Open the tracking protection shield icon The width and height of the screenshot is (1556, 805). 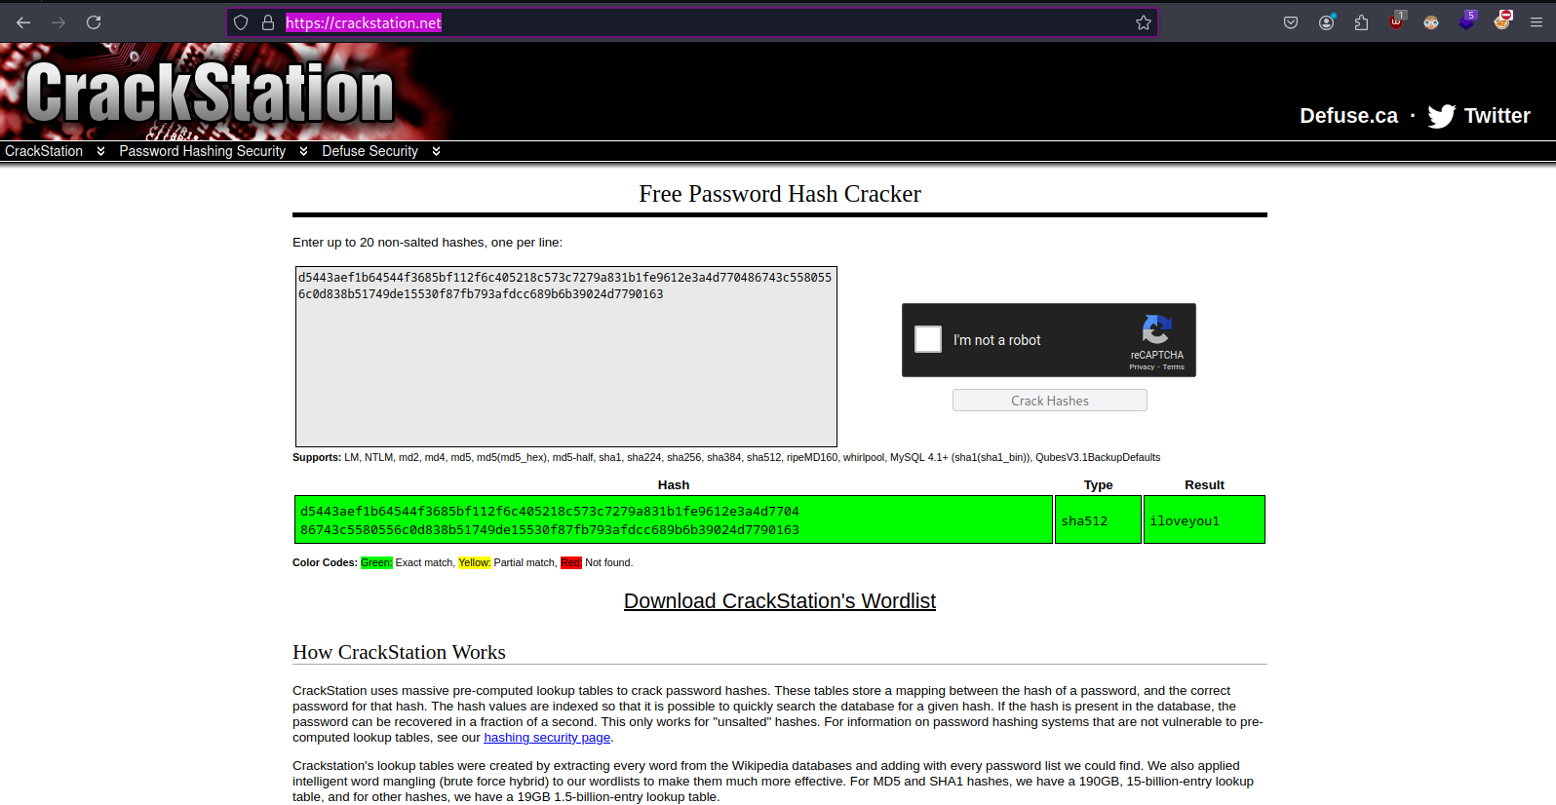coord(241,22)
